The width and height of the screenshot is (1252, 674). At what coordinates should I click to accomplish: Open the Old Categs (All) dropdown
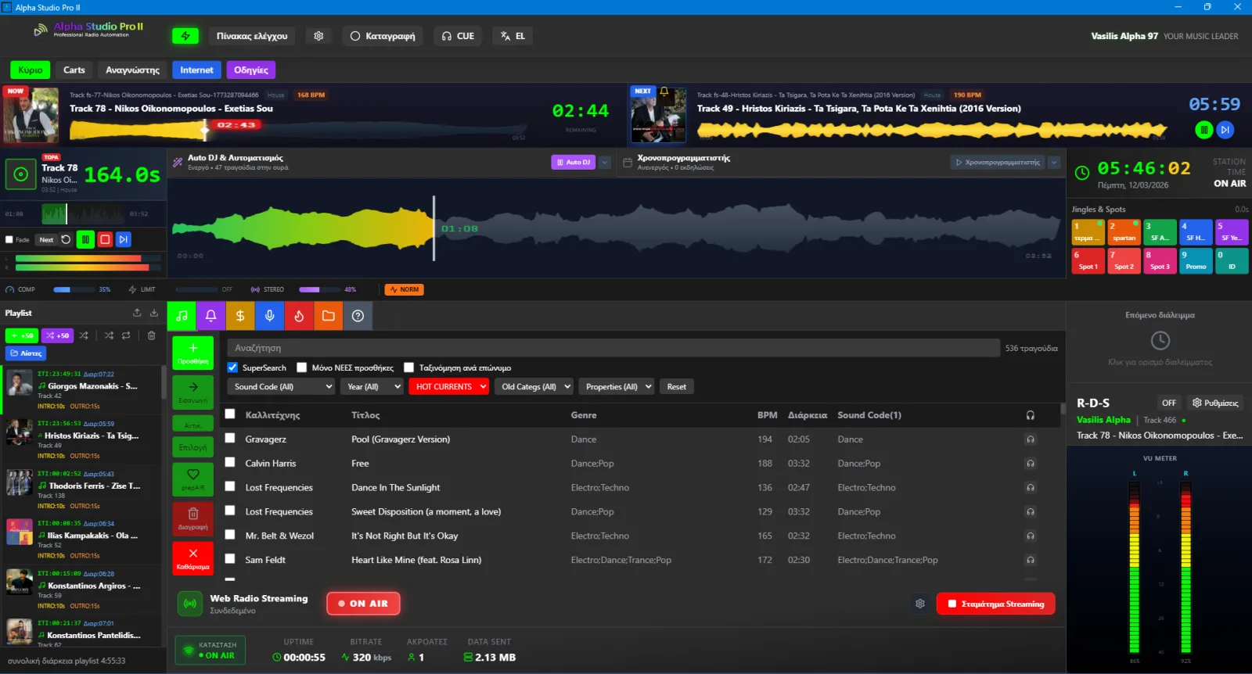[534, 387]
